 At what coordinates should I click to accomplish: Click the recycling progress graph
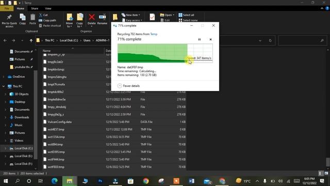coord(165,53)
